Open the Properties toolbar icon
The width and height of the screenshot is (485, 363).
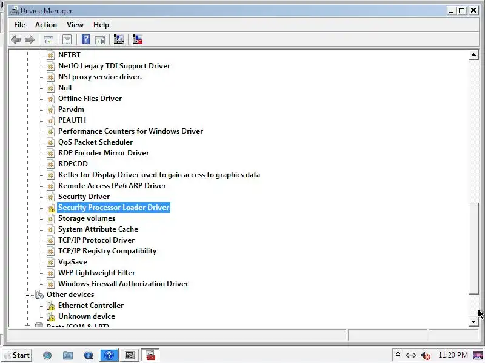67,40
